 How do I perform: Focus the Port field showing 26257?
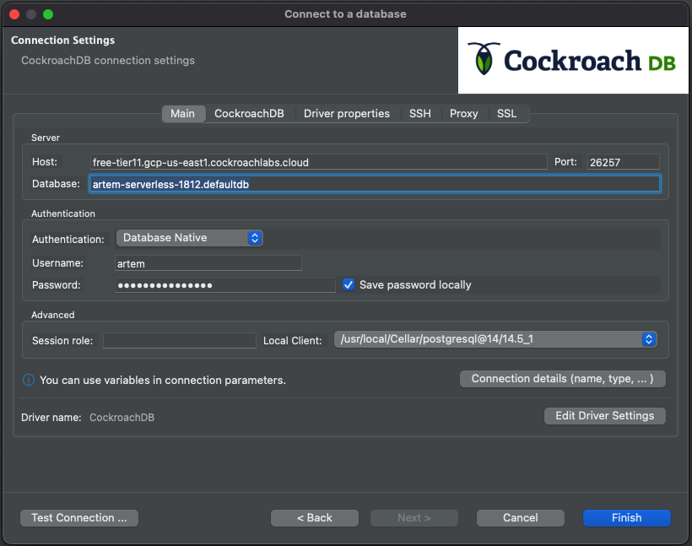click(x=624, y=162)
